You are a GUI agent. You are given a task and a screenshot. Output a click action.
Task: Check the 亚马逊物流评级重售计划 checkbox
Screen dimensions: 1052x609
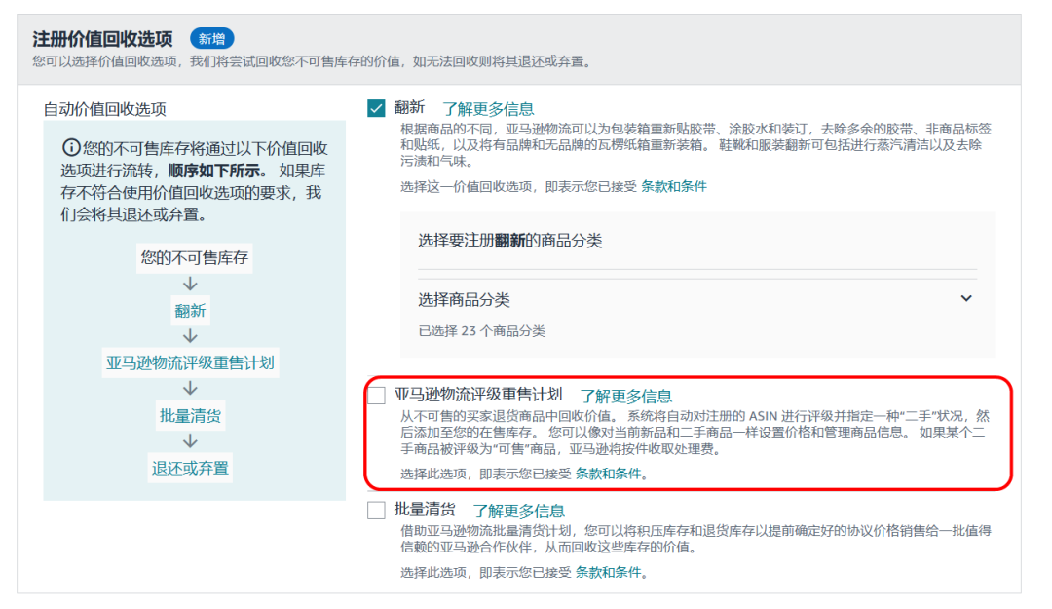[x=376, y=396]
